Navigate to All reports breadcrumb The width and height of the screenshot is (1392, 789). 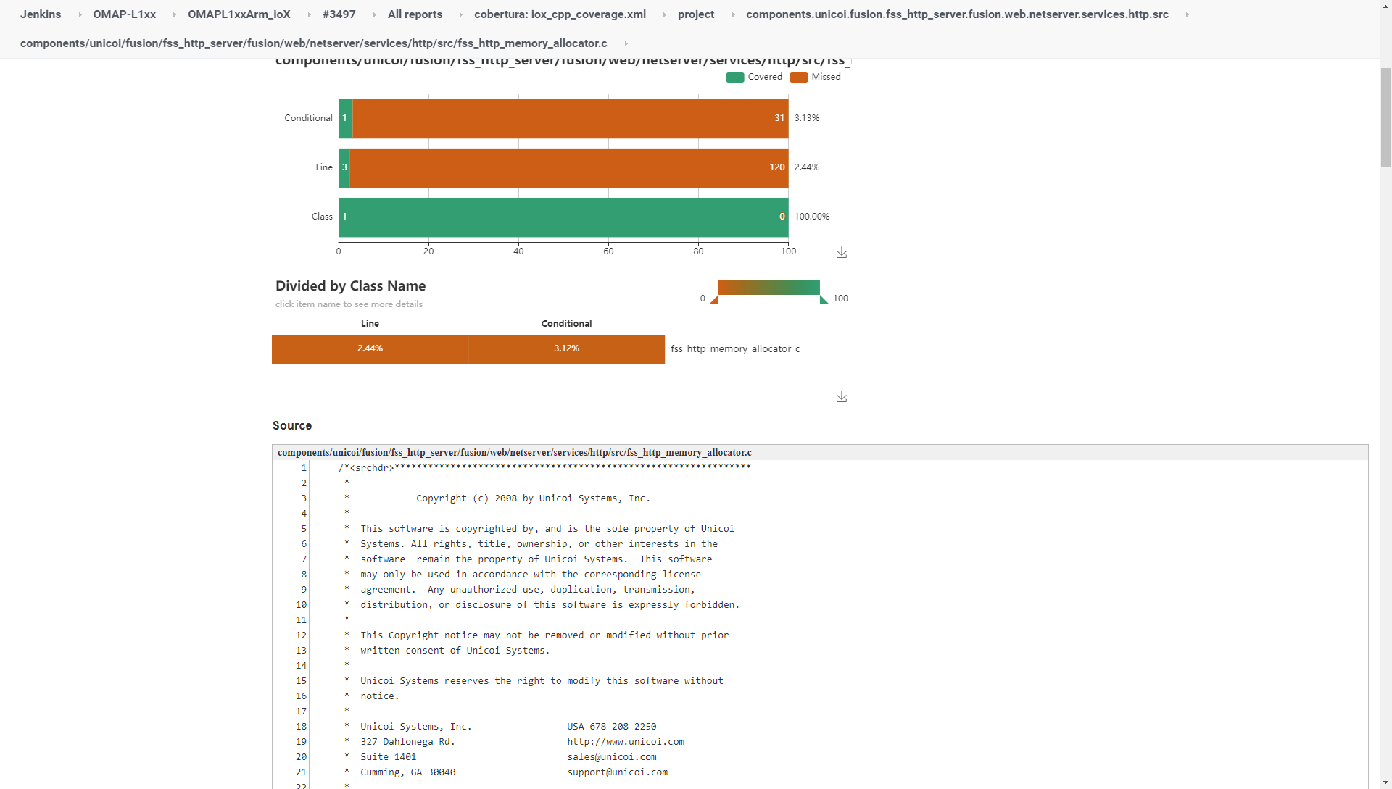pyautogui.click(x=415, y=14)
